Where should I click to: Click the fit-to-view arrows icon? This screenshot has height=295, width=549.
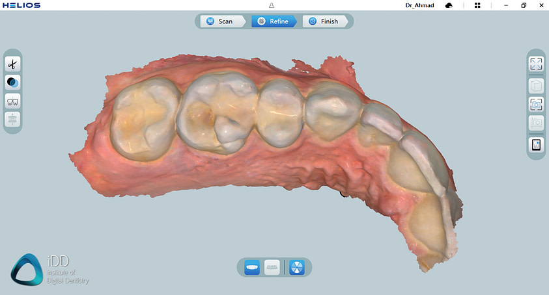536,64
